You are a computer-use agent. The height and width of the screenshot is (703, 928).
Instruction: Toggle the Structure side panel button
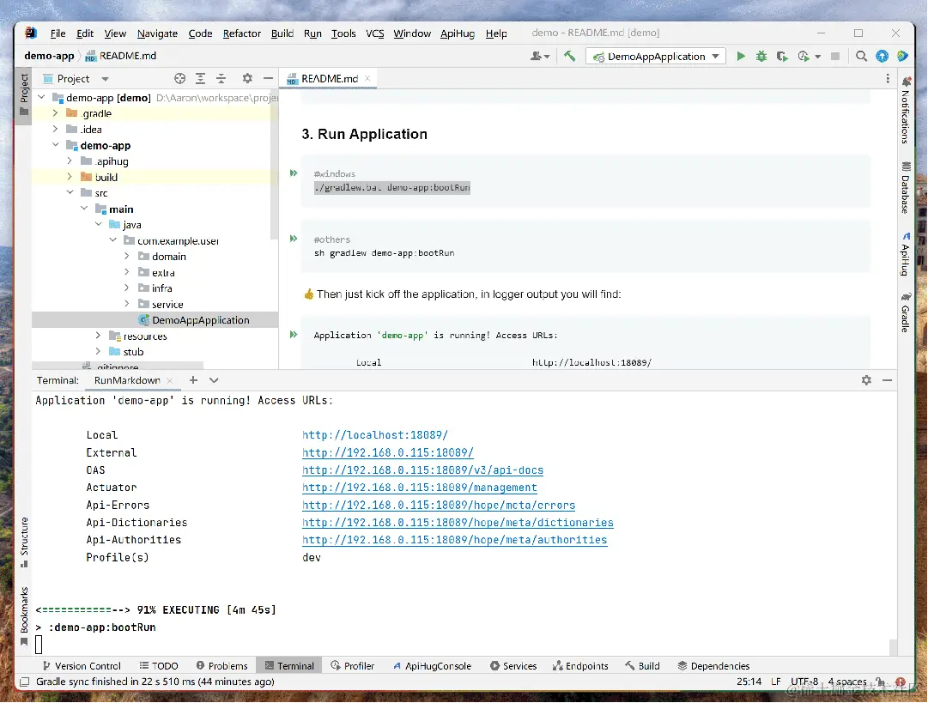click(x=24, y=542)
